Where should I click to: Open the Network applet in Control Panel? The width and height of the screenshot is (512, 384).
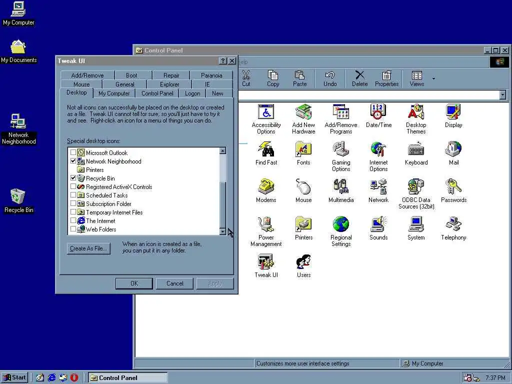378,191
